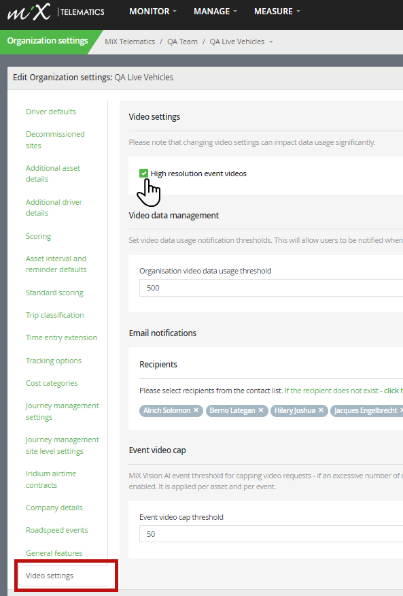Screen dimensions: 403x596
Task: Go to MiX Telematics breadcrumb
Action: pos(130,42)
